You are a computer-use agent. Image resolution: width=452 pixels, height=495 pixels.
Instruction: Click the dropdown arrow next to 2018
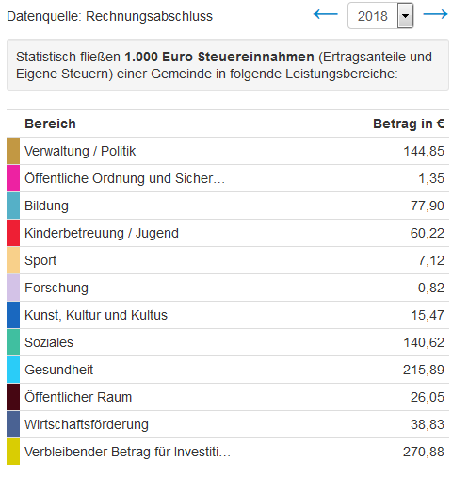click(x=405, y=16)
